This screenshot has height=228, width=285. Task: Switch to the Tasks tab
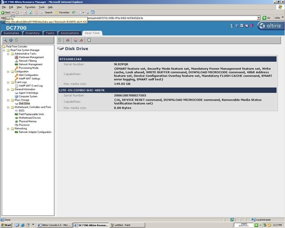click(x=50, y=33)
